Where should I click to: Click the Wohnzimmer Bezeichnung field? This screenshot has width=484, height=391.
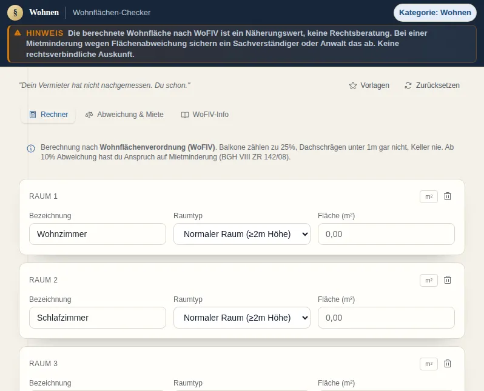(98, 234)
